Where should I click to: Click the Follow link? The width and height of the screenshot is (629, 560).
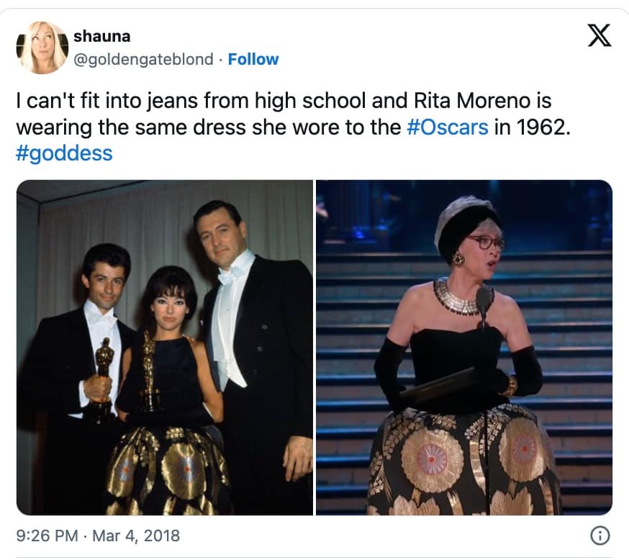tap(253, 60)
